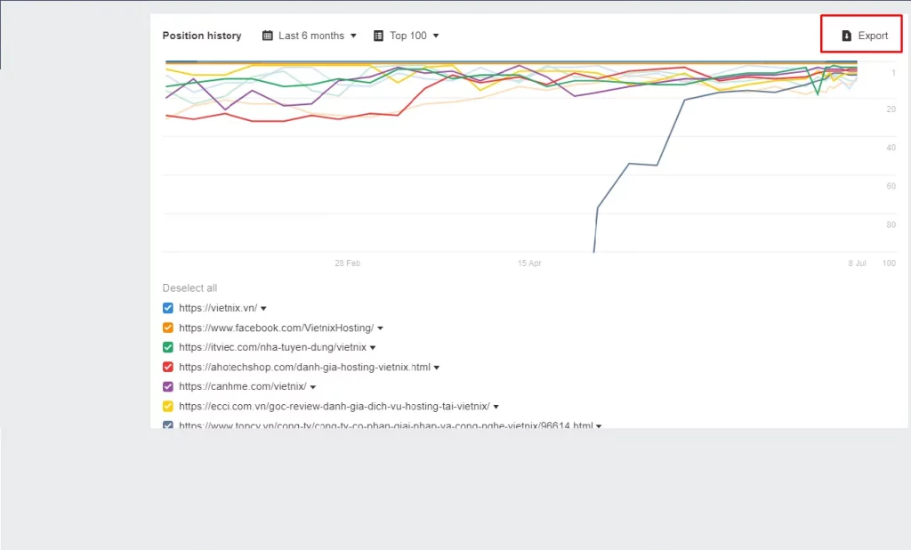This screenshot has height=550, width=911.
Task: Click the table icon next to Top 100
Action: click(x=379, y=36)
